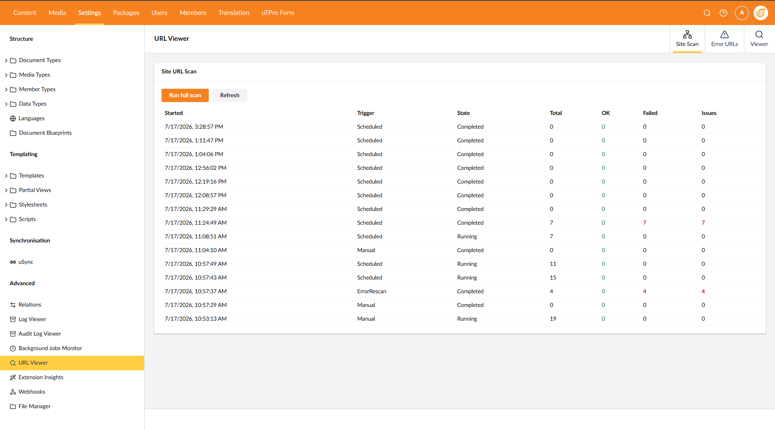Viewport: 775px width, 430px height.
Task: Open the help question mark icon
Action: (x=723, y=13)
